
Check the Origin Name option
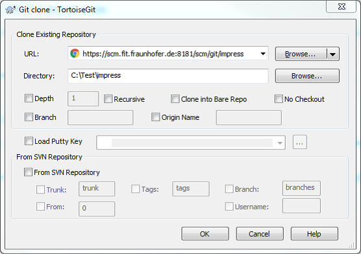tap(155, 117)
